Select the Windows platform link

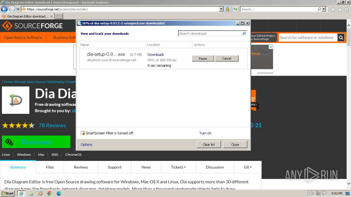[x=24, y=155]
